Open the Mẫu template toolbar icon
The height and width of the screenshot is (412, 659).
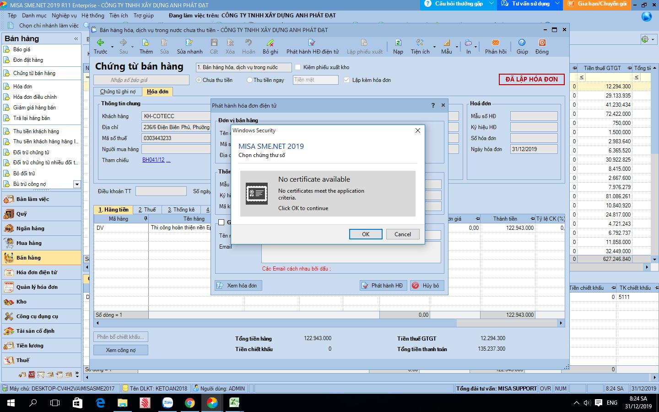[x=447, y=46]
